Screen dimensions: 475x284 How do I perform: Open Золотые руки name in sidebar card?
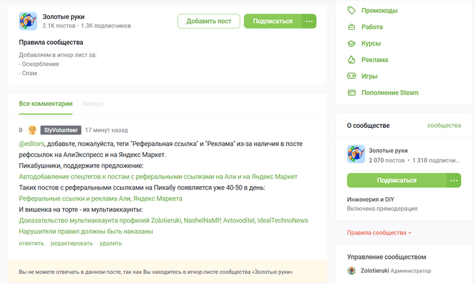point(388,151)
